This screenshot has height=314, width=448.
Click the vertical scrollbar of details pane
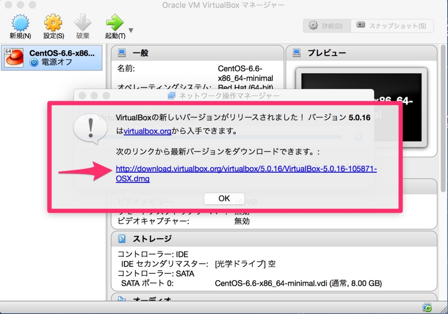pos(443,118)
